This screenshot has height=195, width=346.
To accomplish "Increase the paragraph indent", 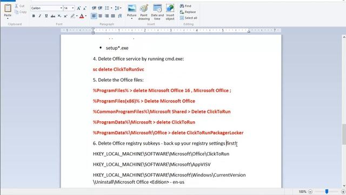I will pos(100,8).
